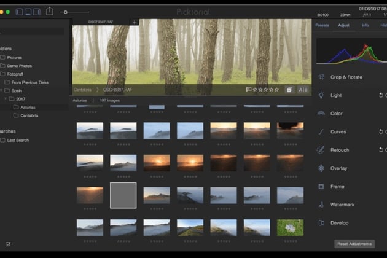This screenshot has width=387, height=258.
Task: Toggle the flag on the preview image
Action: pyautogui.click(x=248, y=90)
